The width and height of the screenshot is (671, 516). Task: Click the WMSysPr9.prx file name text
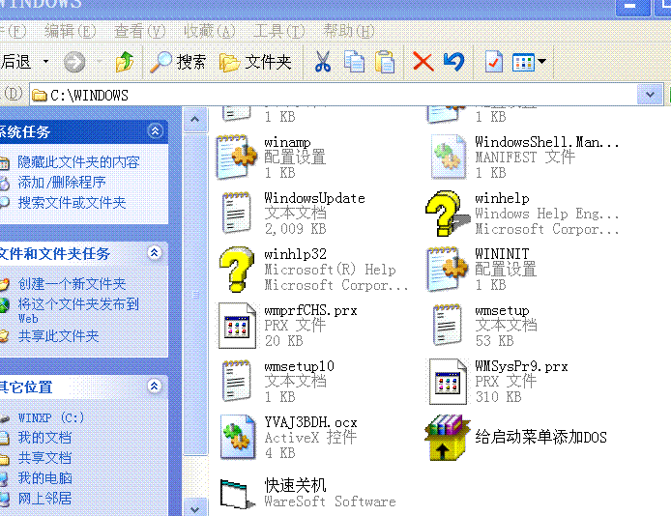pyautogui.click(x=521, y=366)
